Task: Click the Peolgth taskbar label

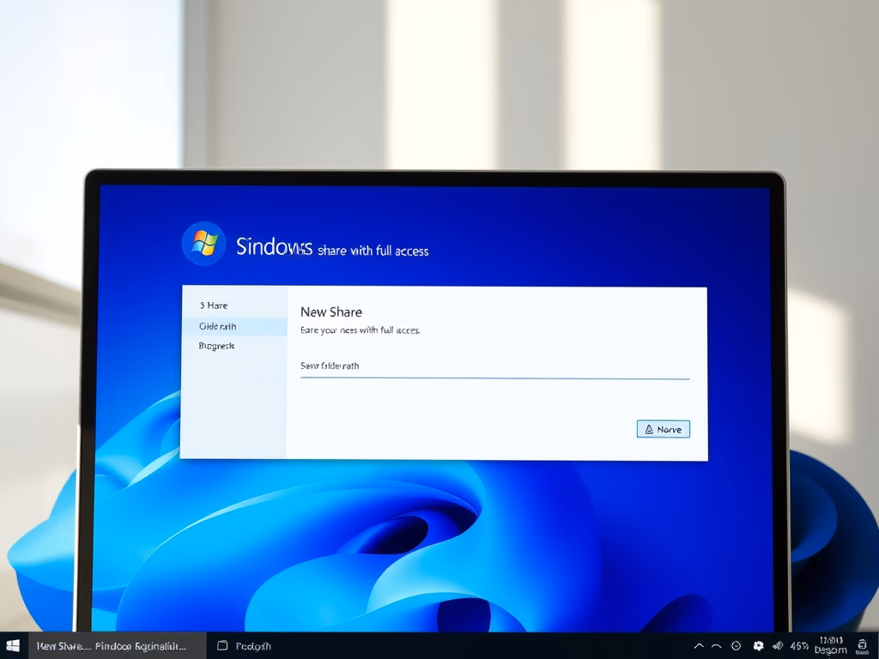Action: click(x=253, y=646)
